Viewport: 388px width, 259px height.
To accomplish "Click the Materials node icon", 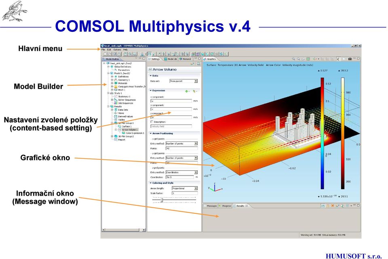I will [x=116, y=83].
